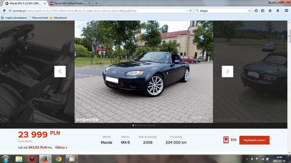Open the red round media app in taskbar
The height and width of the screenshot is (163, 291).
pos(32,159)
